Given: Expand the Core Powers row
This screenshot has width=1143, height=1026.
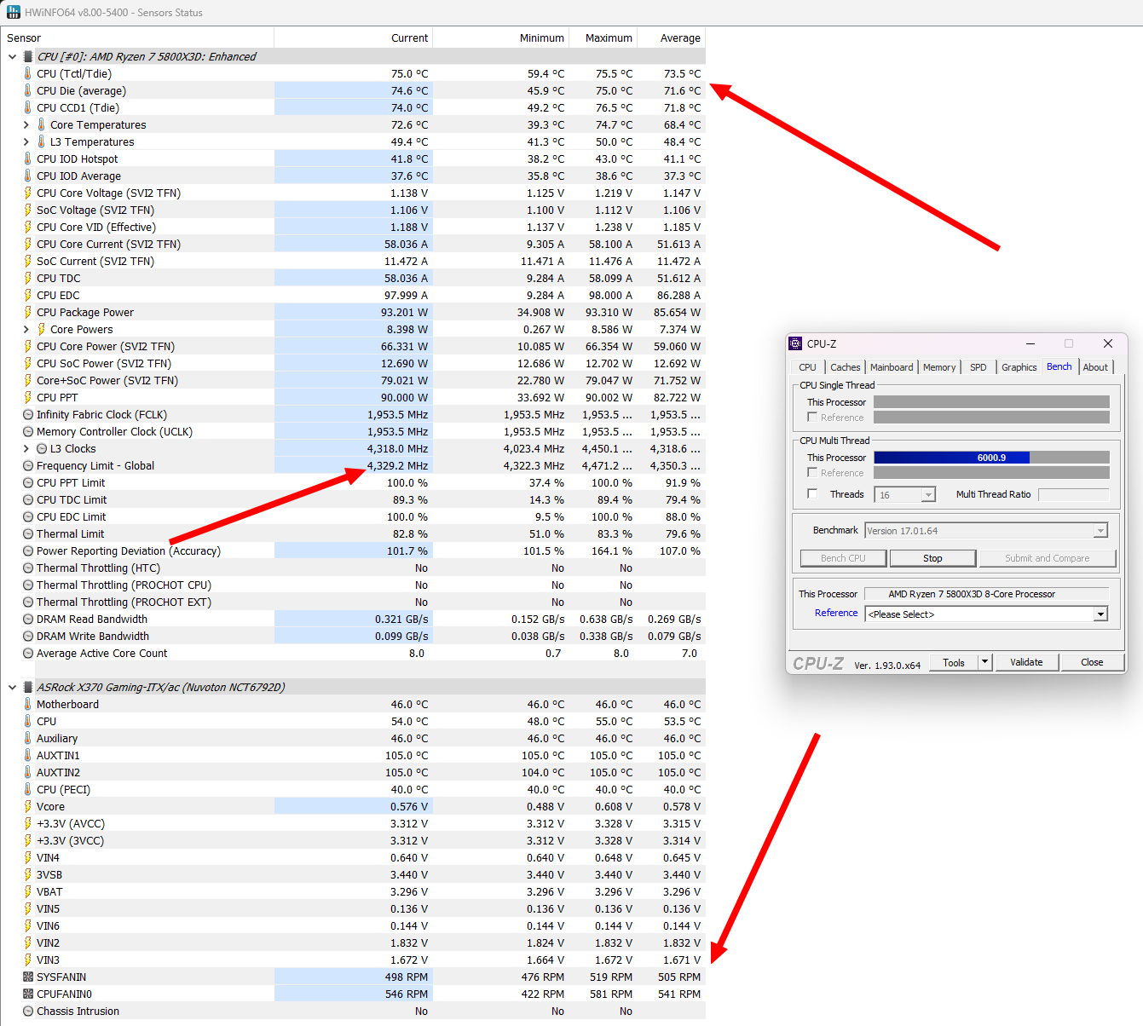Looking at the screenshot, I should tap(26, 329).
